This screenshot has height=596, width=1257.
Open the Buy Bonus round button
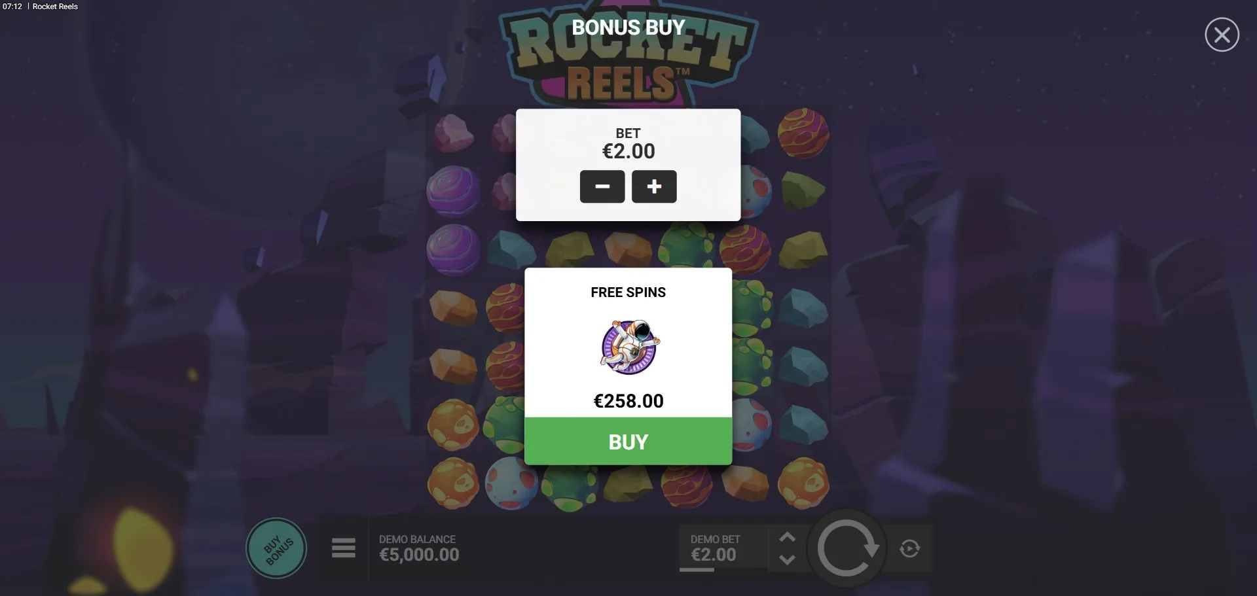(276, 548)
